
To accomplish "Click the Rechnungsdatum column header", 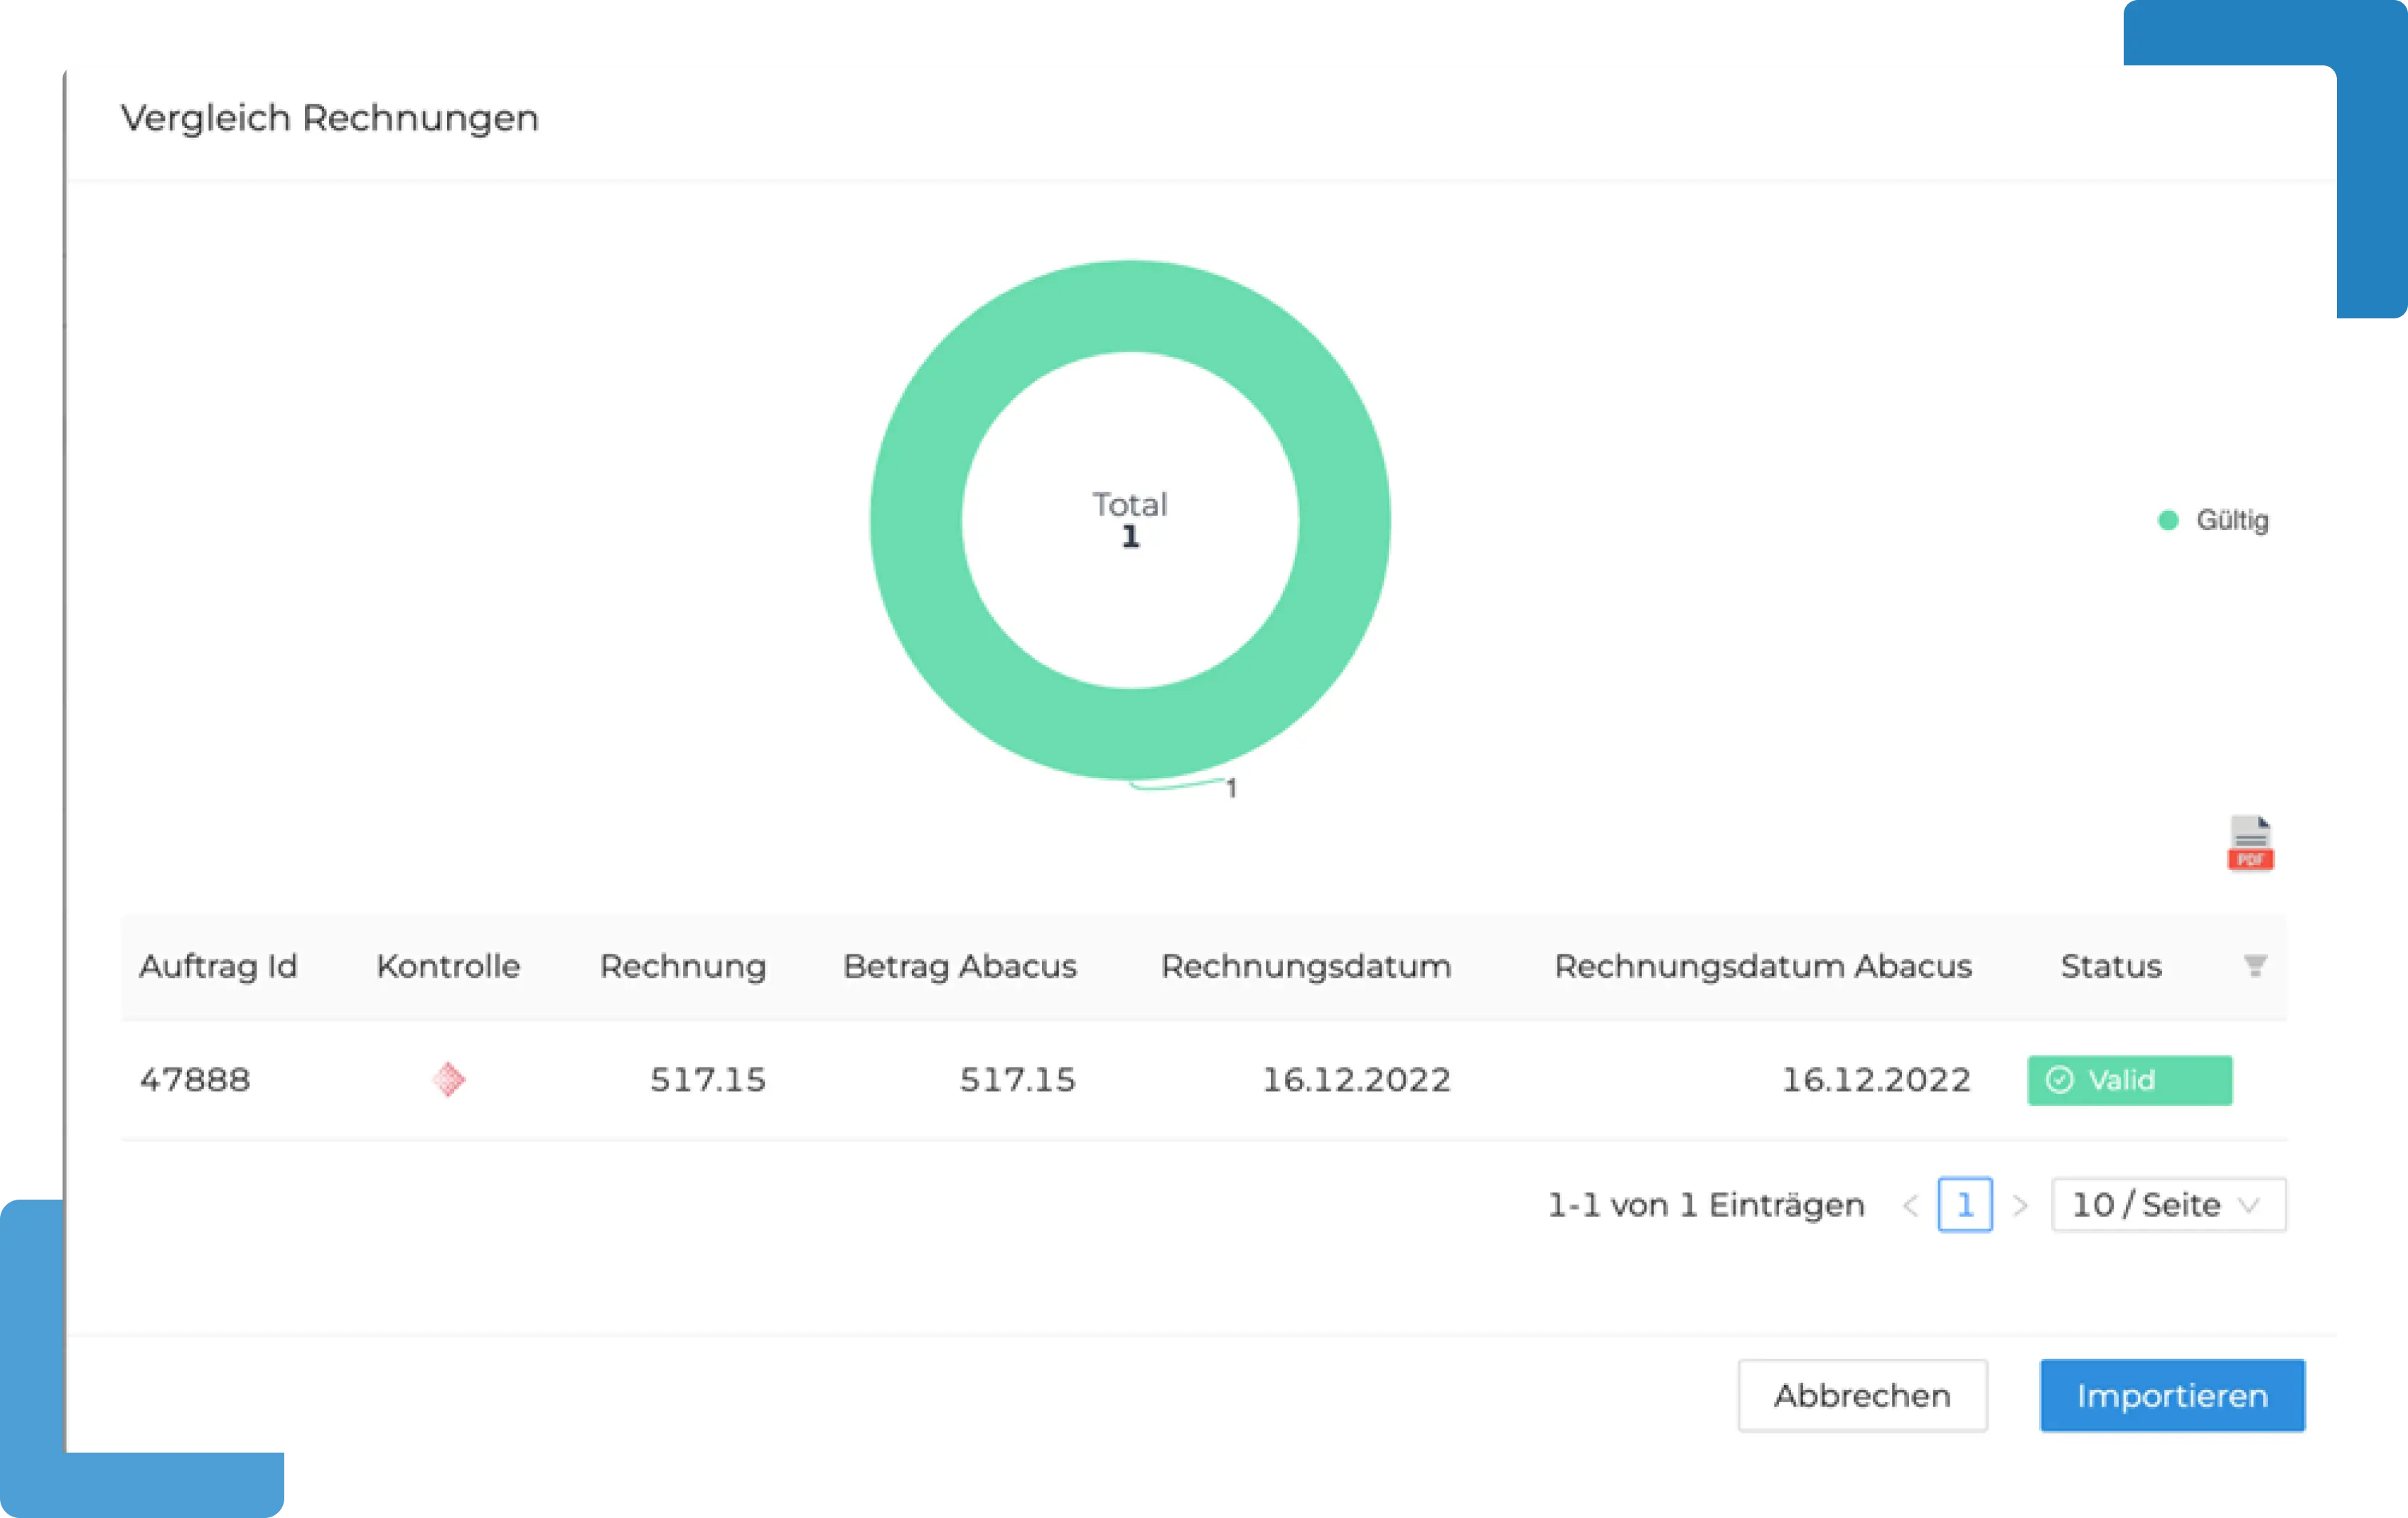I will pos(1305,966).
